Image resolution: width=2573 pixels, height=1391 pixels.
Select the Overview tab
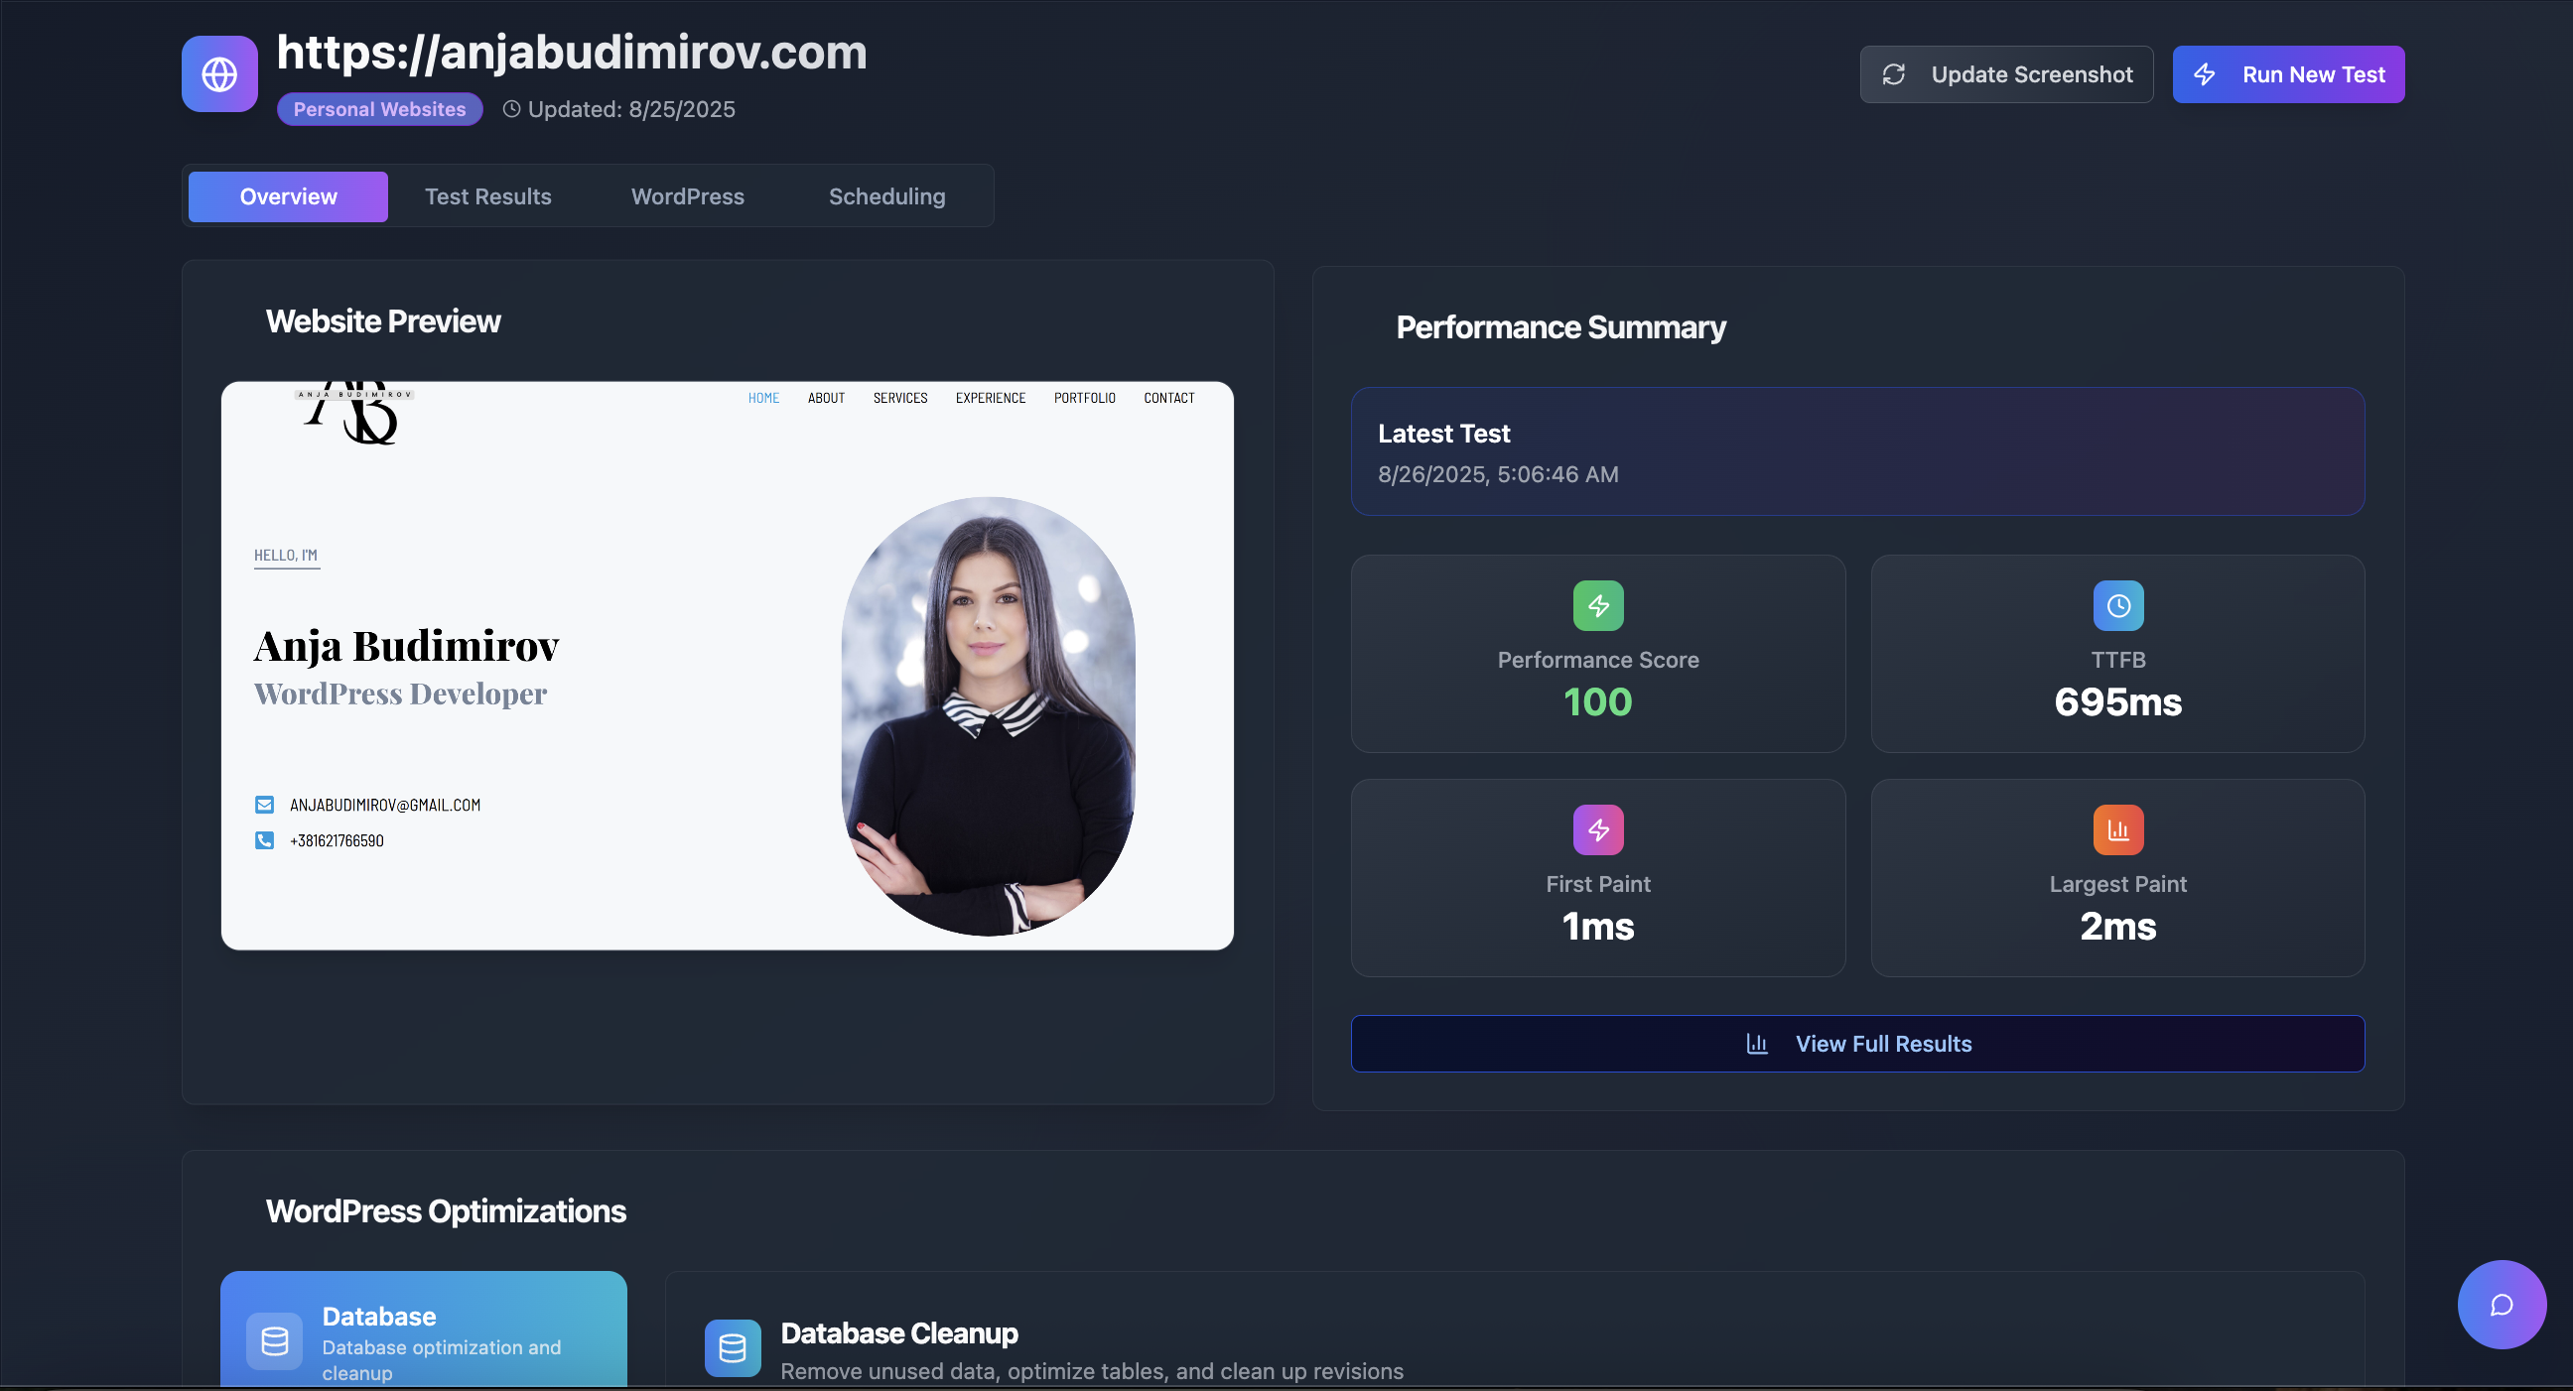288,196
